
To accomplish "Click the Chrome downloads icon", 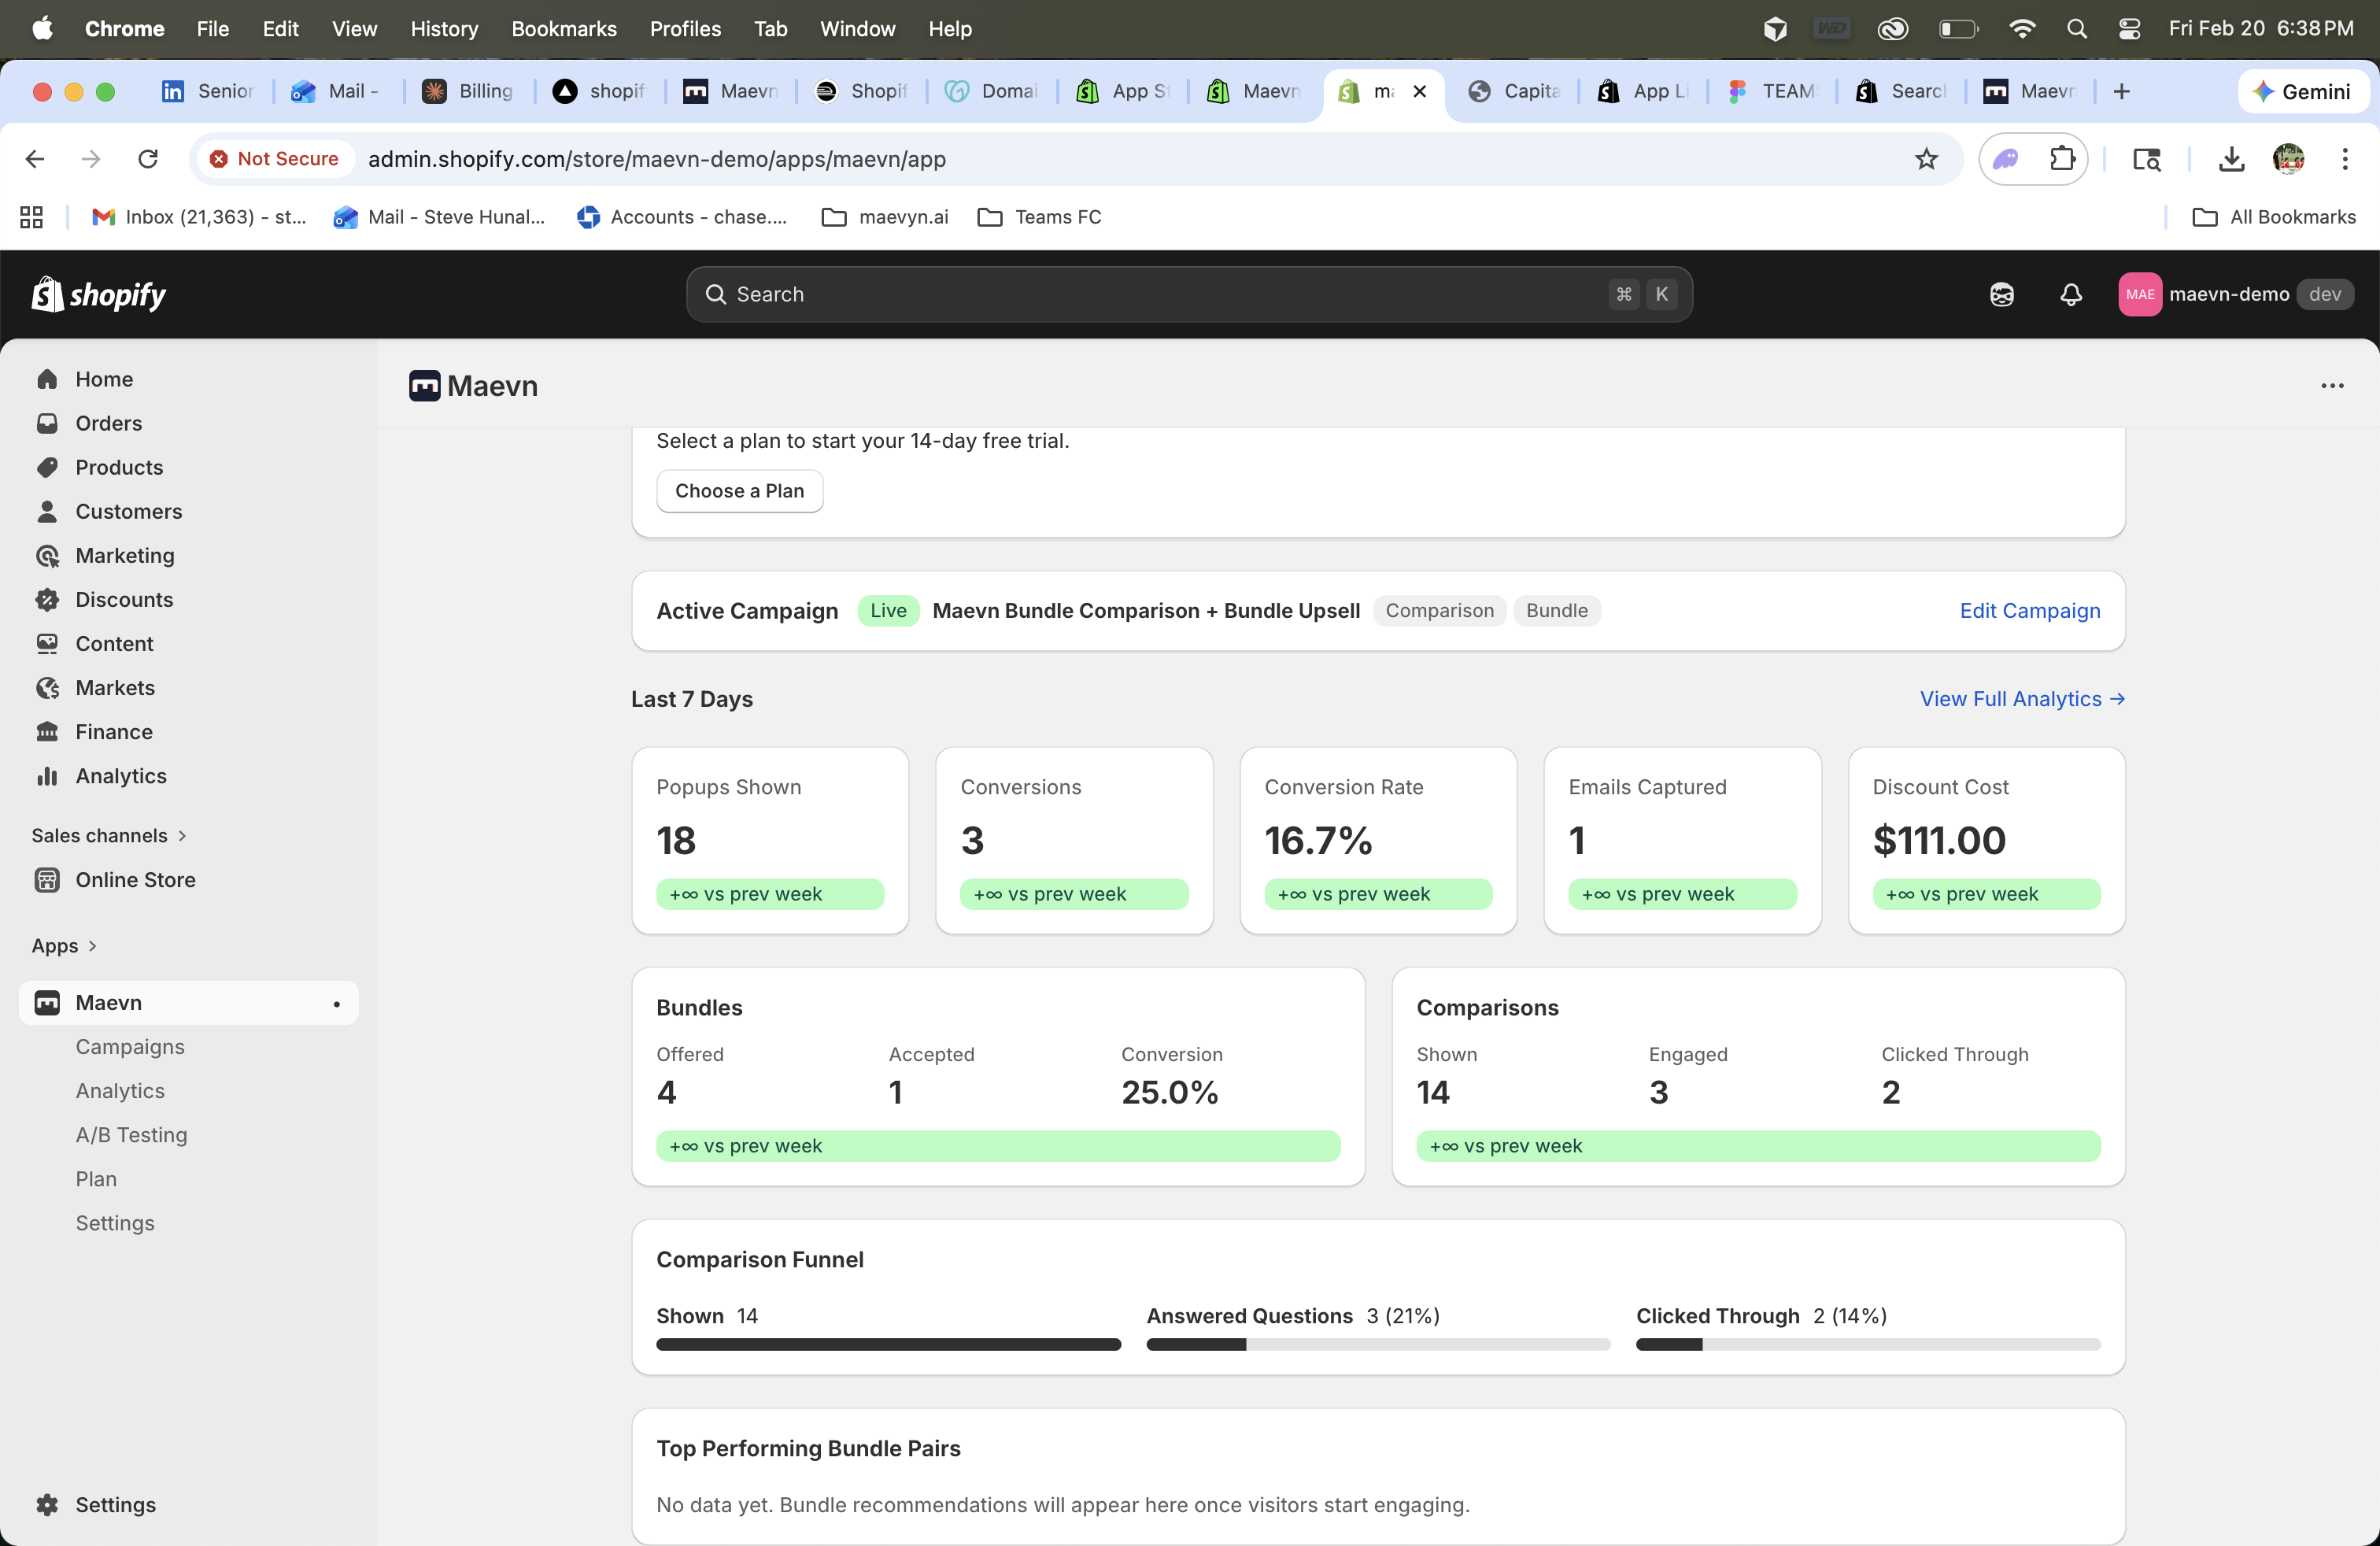I will [x=2231, y=159].
